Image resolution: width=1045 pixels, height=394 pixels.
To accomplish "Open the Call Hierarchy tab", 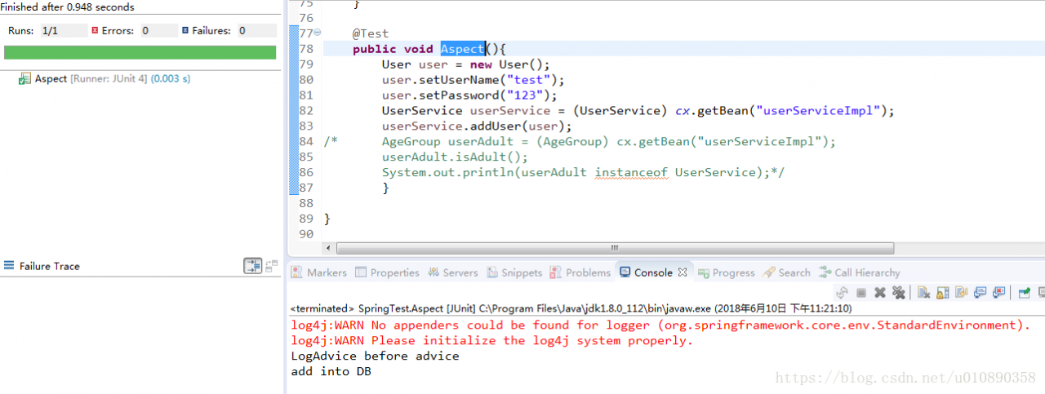I will click(860, 272).
